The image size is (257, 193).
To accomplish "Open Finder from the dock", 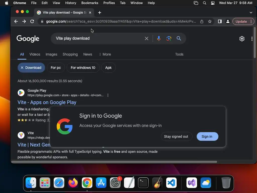I will tap(31, 183).
